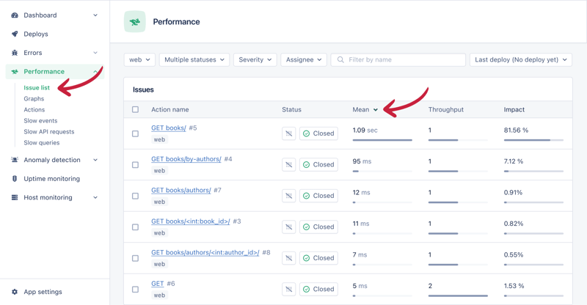Click the Anomaly detection icon
The image size is (587, 305).
click(15, 160)
